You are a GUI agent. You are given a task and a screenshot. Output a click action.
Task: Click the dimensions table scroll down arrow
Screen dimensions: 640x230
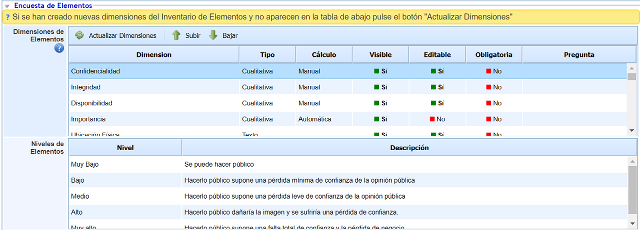[x=631, y=130]
